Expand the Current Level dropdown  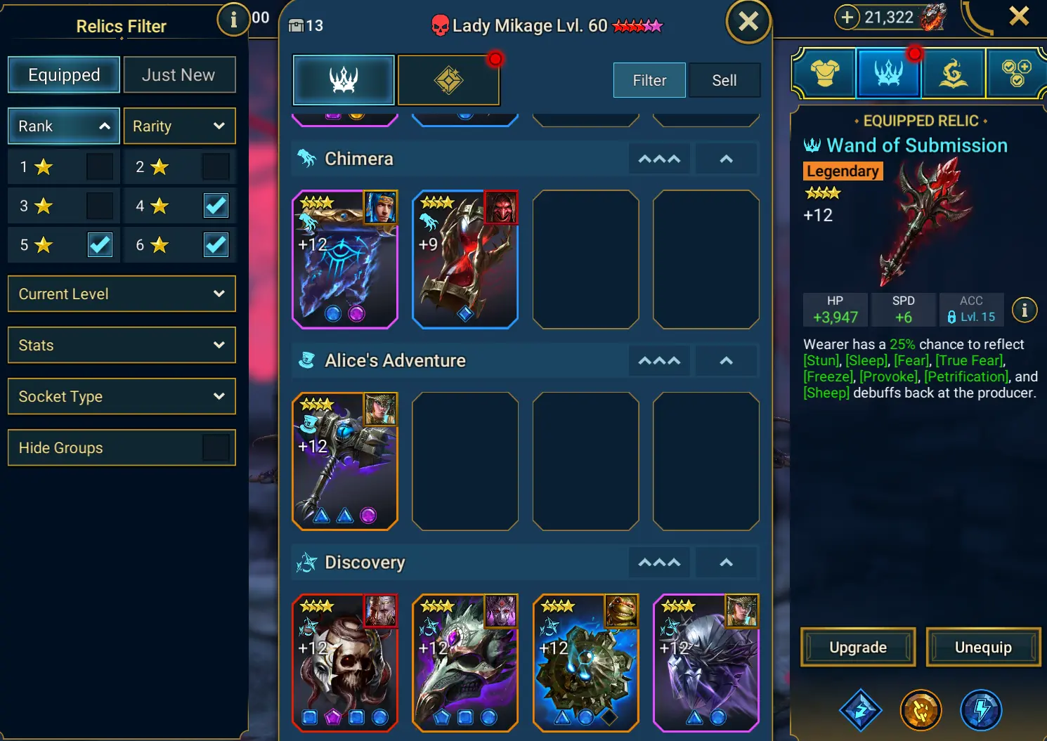122,294
